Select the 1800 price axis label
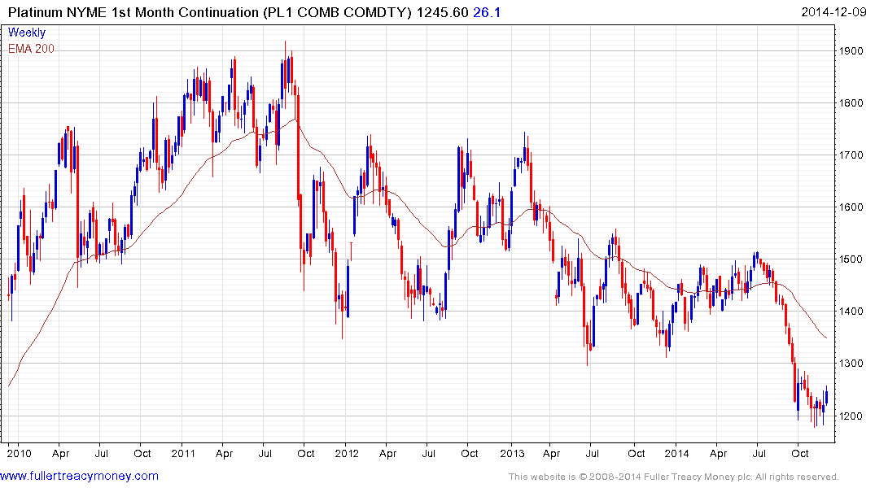The height and width of the screenshot is (488, 875). pos(851,102)
